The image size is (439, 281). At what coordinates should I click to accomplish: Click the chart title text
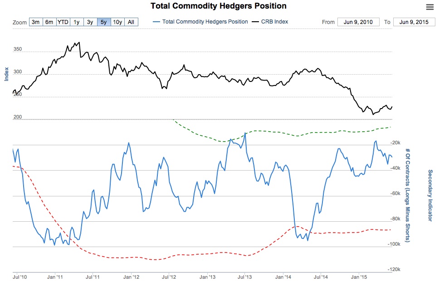(x=219, y=6)
